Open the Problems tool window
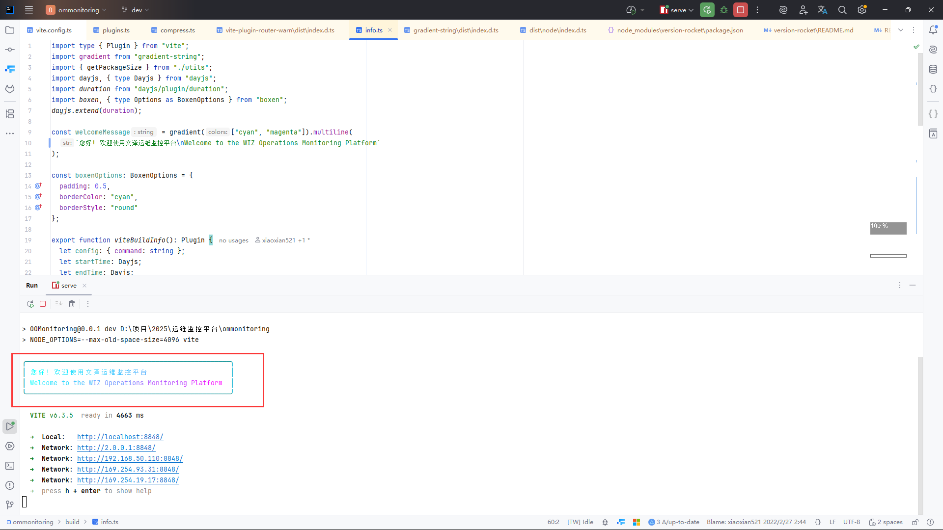The image size is (943, 530). (10, 485)
